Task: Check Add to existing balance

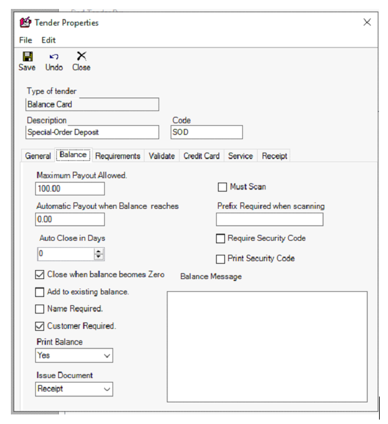Action: point(40,292)
